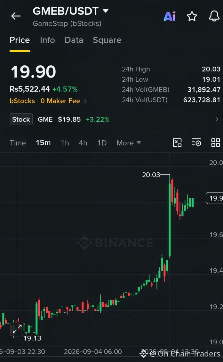Screen dimensions: 223x362
Task: Expand the GMEB/USDT pair dropdown
Action: (106, 11)
